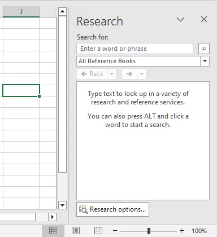Open the Research pane options chevron
The width and height of the screenshot is (217, 237).
point(180,19)
